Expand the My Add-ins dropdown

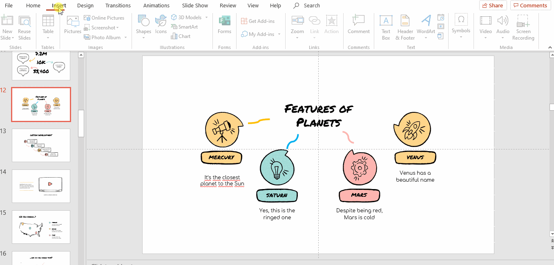279,34
